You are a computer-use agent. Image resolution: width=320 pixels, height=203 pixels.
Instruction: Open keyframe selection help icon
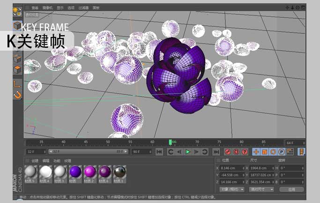coord(244,152)
